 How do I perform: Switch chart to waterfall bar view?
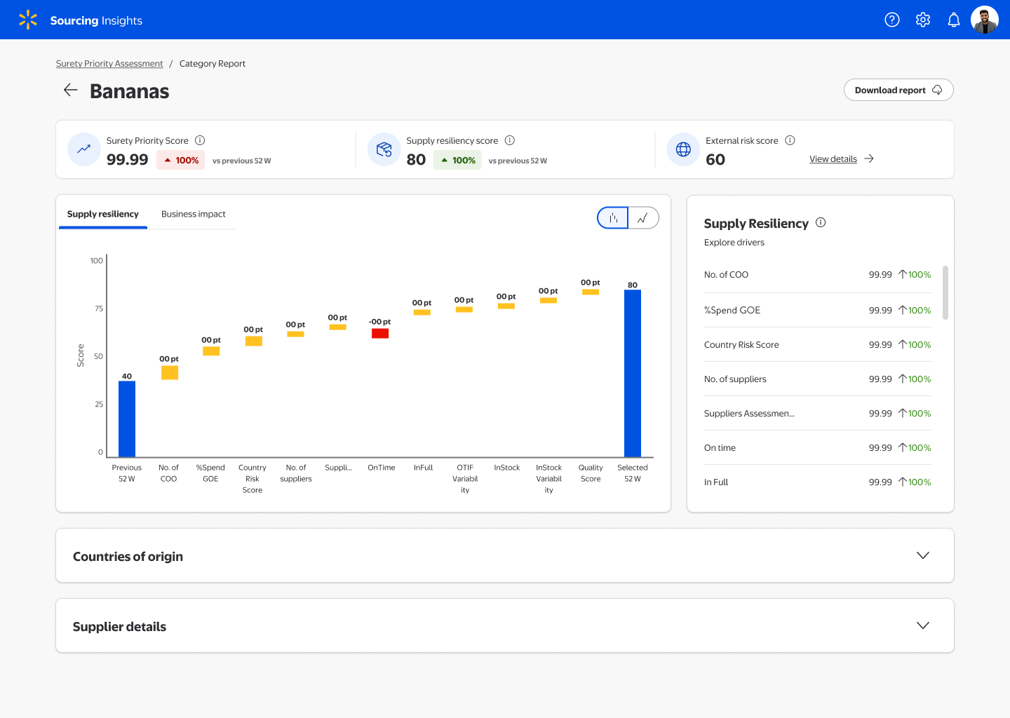[x=613, y=218]
